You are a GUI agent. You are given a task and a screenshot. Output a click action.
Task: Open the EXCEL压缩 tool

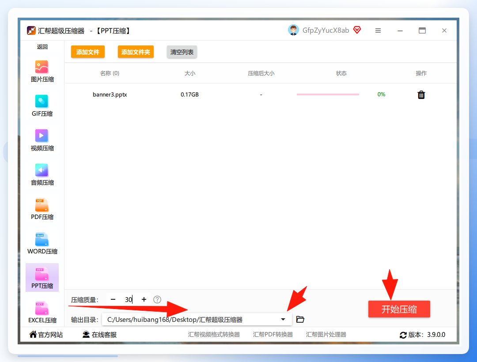42,312
